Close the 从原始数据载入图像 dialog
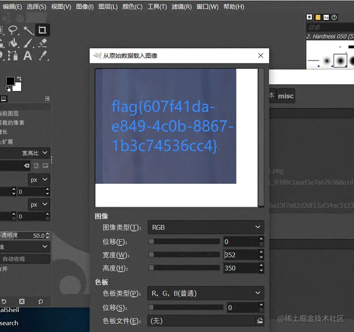 click(x=261, y=56)
